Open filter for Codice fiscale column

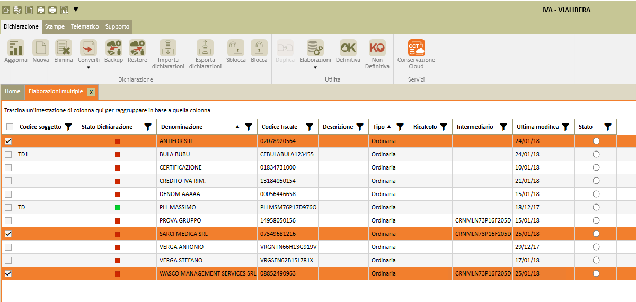[309, 127]
